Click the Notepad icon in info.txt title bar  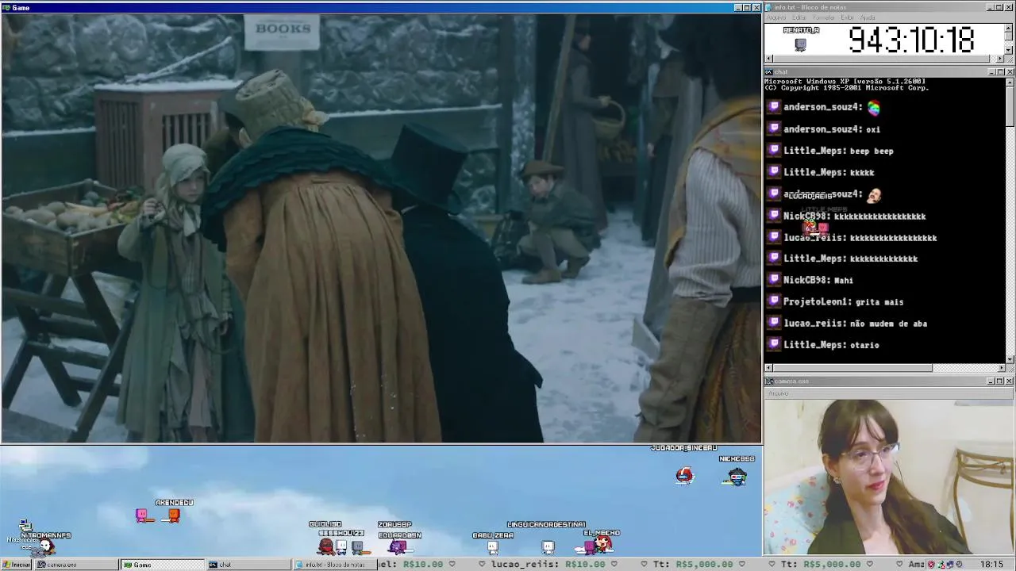(769, 7)
